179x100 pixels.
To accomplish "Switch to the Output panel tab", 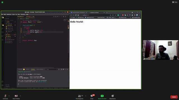I will point(27,69).
